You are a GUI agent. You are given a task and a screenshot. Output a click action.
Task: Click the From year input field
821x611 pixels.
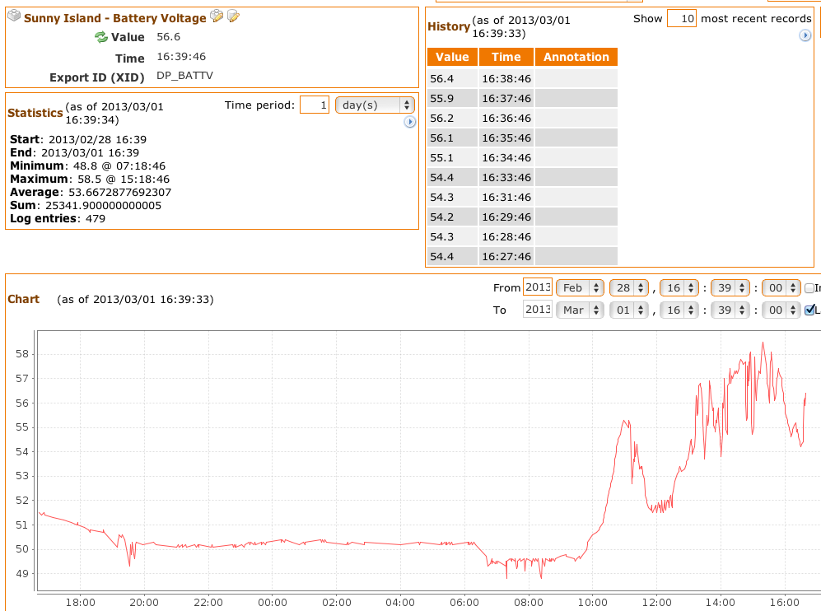coord(538,287)
